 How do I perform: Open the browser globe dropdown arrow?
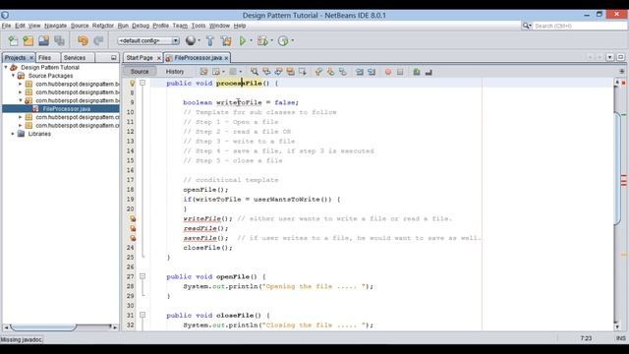point(199,40)
